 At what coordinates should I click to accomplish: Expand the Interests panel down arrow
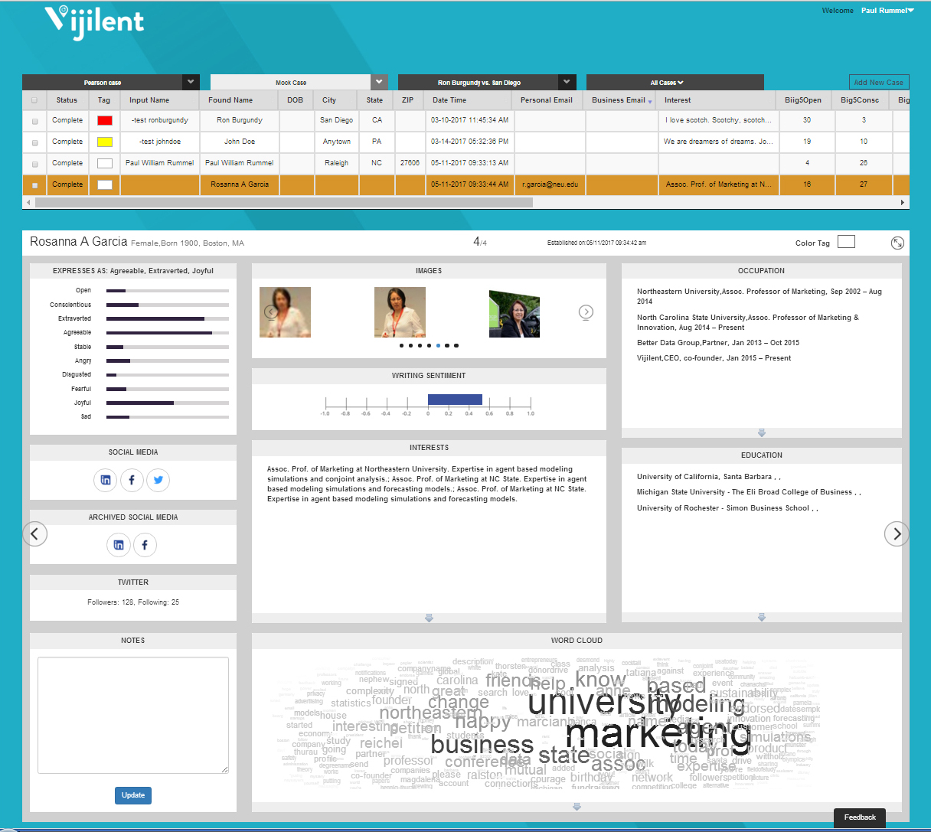[429, 618]
